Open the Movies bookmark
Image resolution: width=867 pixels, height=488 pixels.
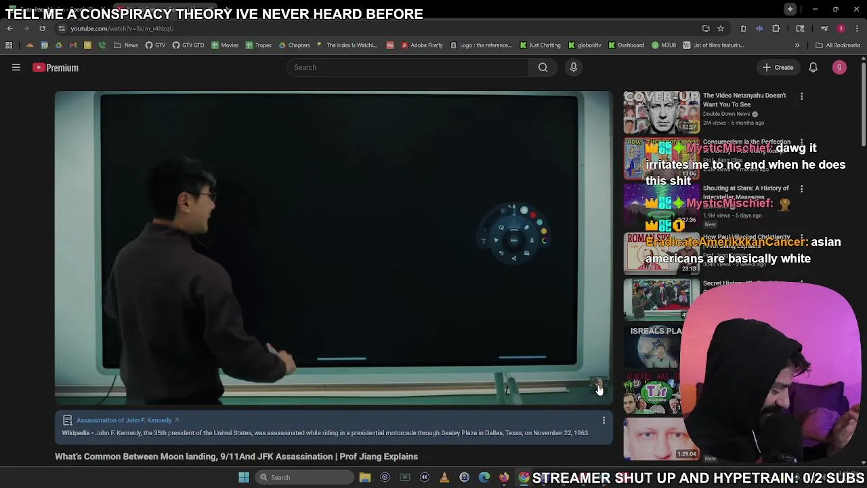pyautogui.click(x=225, y=45)
